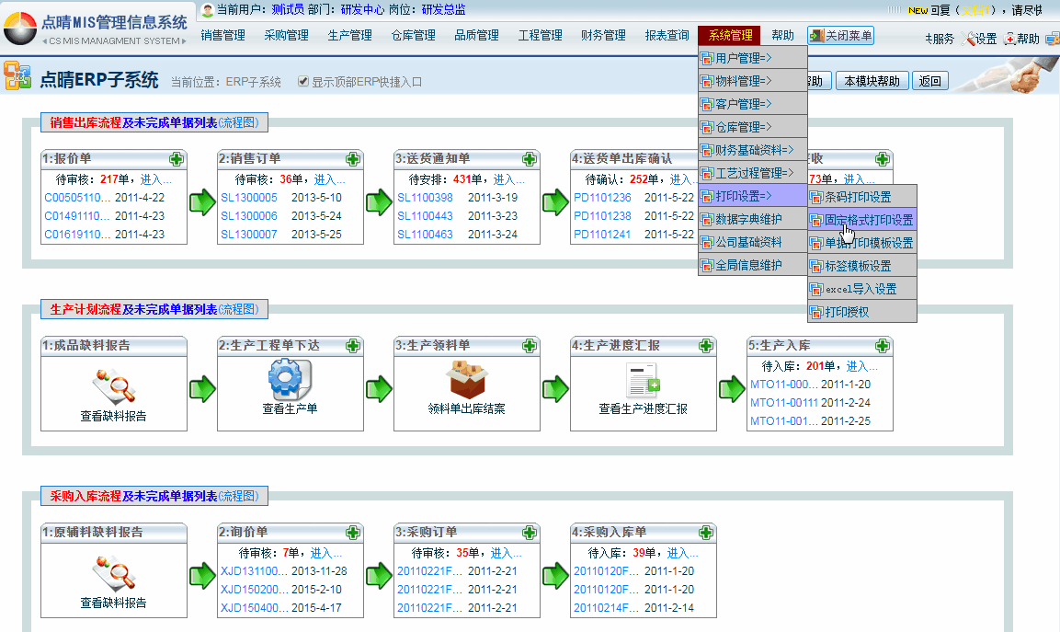Click plus icon on 采购入库单 panel
Image resolution: width=1060 pixels, height=632 pixels.
pyautogui.click(x=705, y=533)
